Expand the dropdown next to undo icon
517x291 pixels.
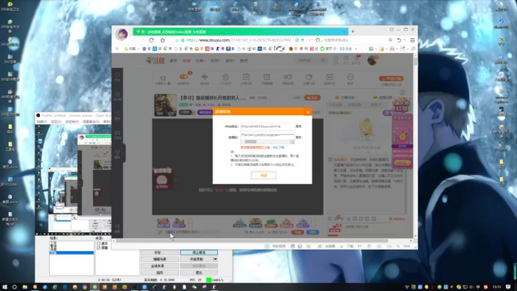pyautogui.click(x=405, y=40)
